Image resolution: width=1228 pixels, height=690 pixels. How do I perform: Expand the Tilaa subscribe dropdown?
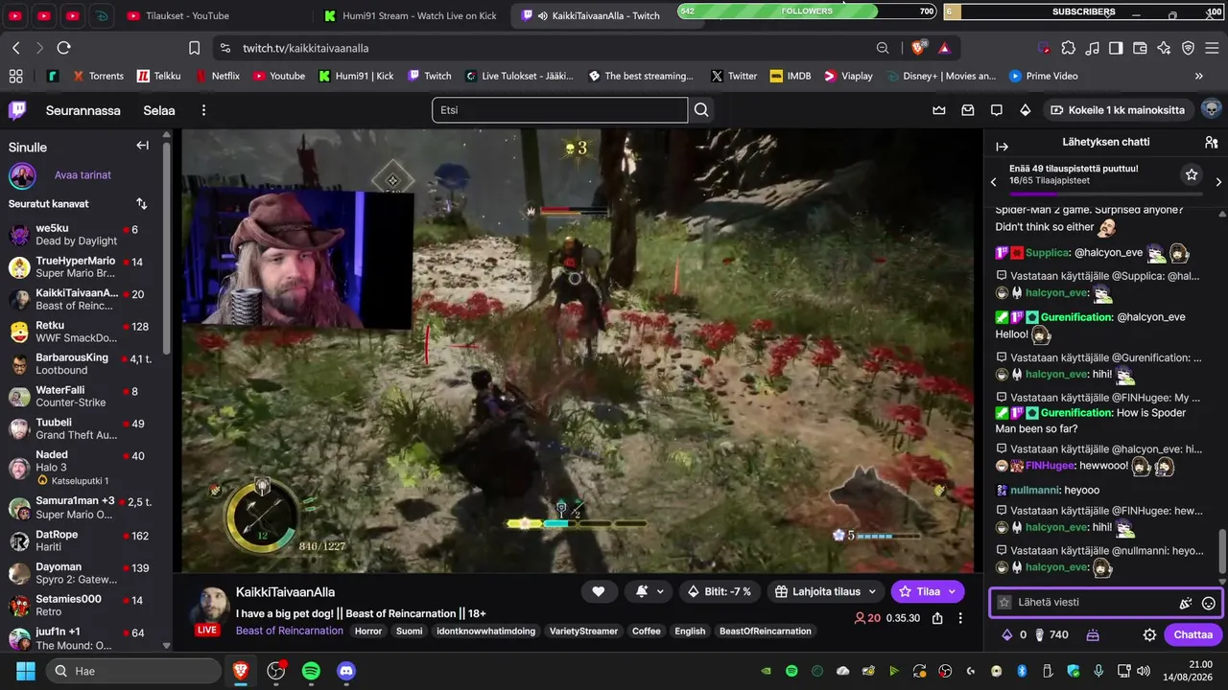coord(950,591)
